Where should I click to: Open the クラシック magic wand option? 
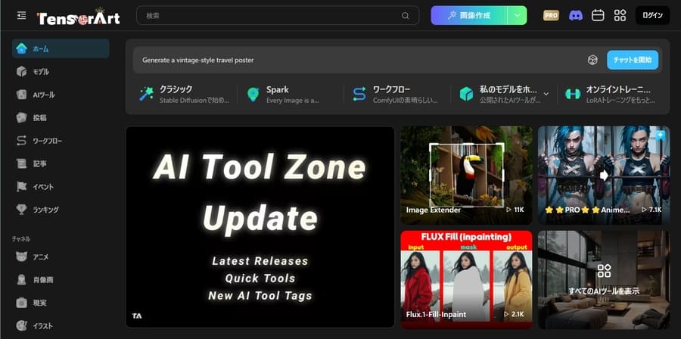pyautogui.click(x=185, y=94)
